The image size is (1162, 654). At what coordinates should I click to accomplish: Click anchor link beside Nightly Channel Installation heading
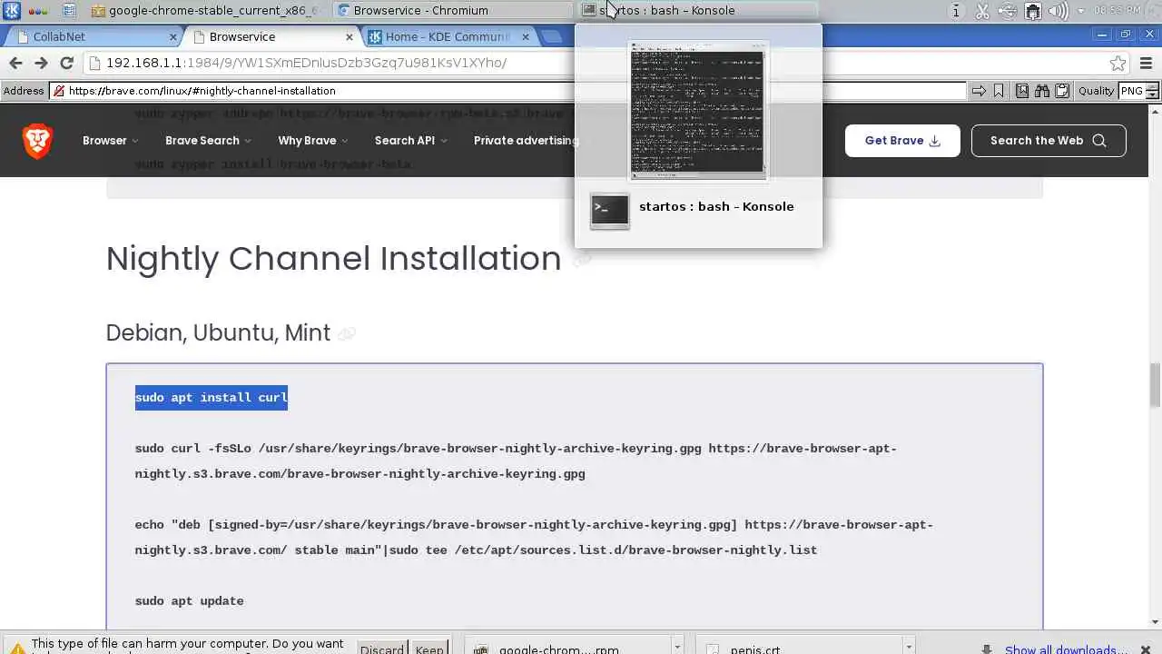point(582,260)
